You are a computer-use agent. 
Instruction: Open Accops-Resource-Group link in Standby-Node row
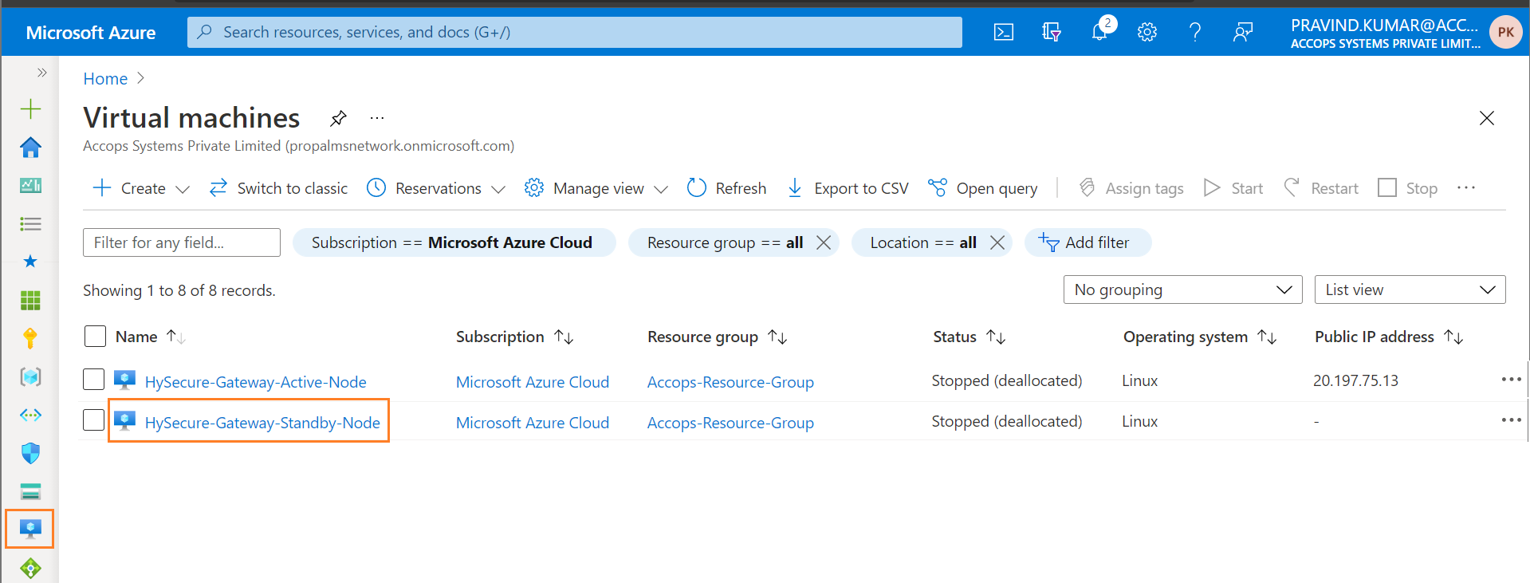(x=730, y=423)
